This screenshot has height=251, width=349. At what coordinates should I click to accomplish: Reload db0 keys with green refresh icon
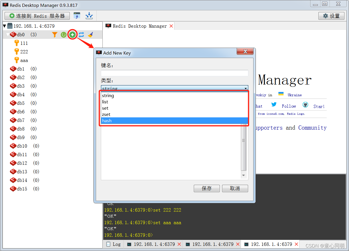pyautogui.click(x=63, y=35)
